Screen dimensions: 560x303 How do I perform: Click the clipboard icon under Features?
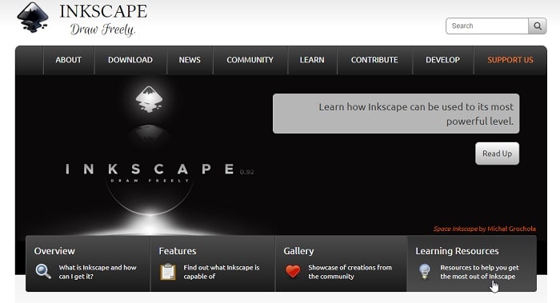[x=168, y=272]
